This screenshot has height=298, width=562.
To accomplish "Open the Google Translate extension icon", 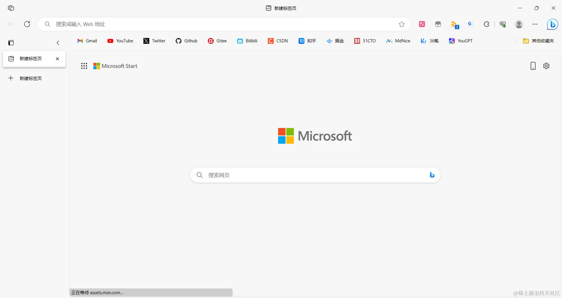I will [470, 24].
